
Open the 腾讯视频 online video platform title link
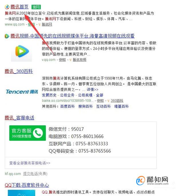(73, 36)
